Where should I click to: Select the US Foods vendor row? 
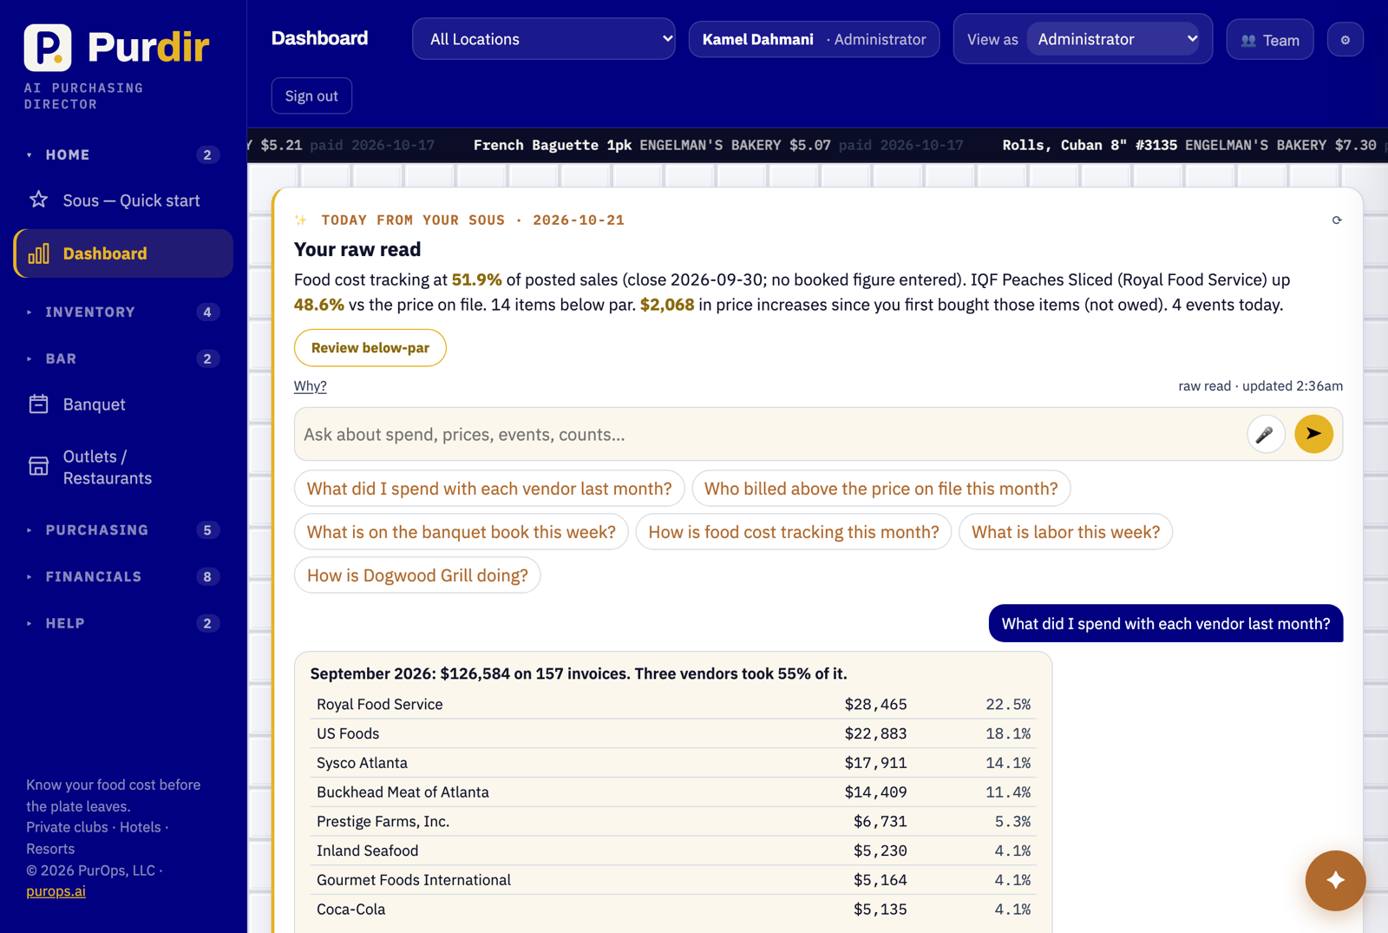pyautogui.click(x=673, y=734)
